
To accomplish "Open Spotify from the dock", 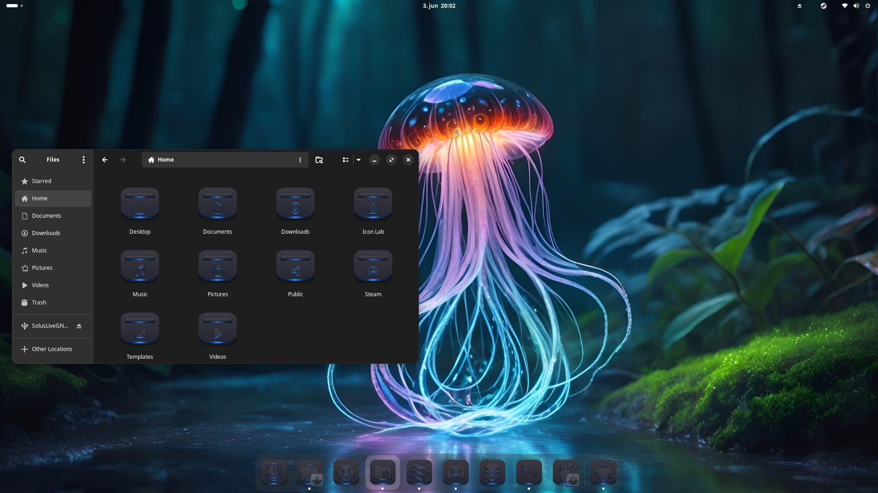I will point(419,472).
